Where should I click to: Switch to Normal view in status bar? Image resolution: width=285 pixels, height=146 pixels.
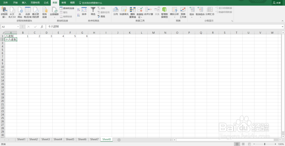[x=237, y=144]
